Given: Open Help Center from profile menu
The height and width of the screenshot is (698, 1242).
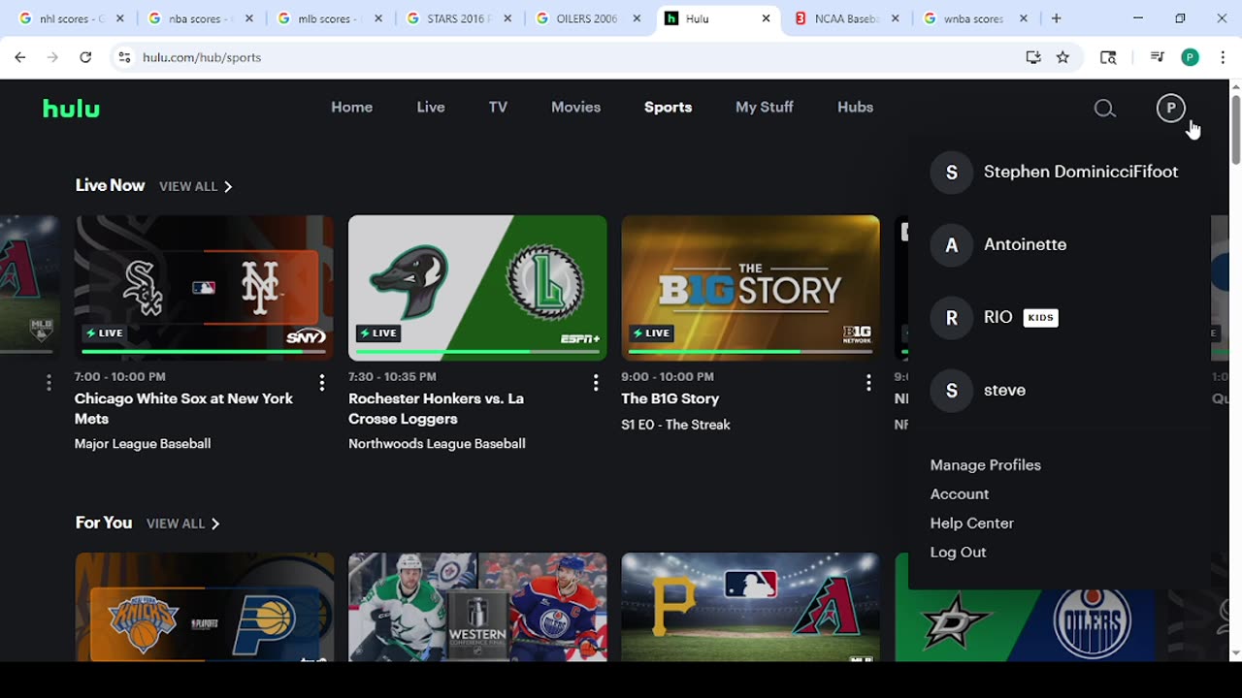Looking at the screenshot, I should (x=971, y=523).
